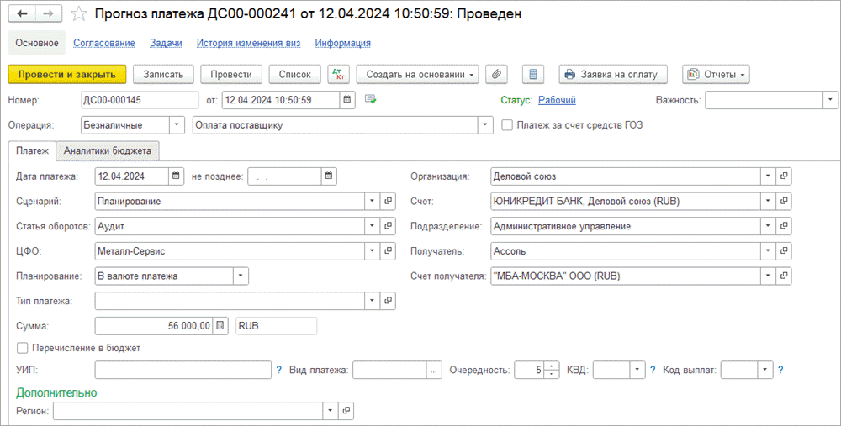Add document to favorites with star icon
This screenshot has width=841, height=426.
78,14
